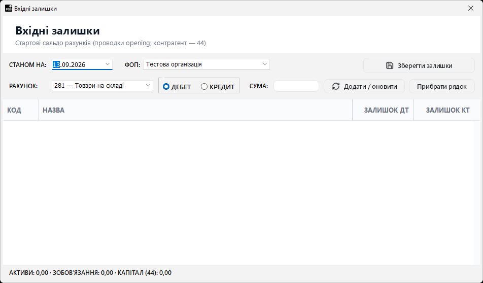Click the РАХУНОК: label

click(23, 86)
